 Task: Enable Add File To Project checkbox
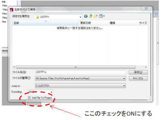[x=29, y=98]
